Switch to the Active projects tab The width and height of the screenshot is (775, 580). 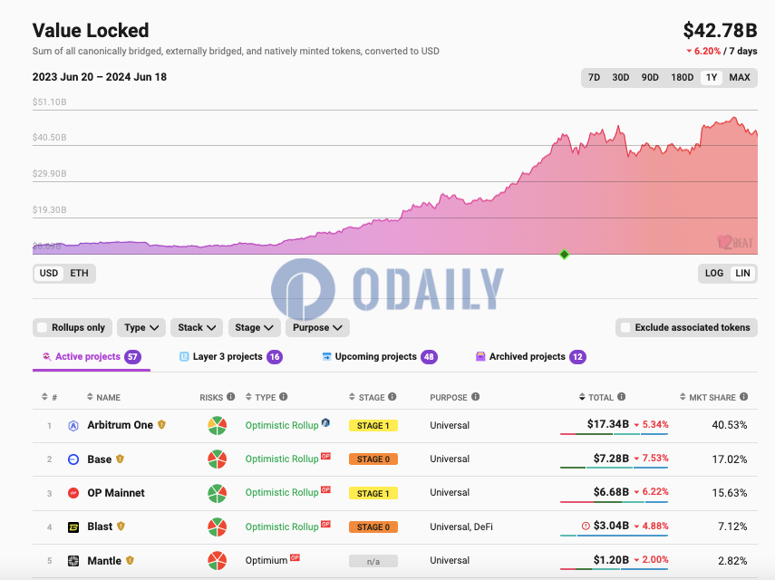pyautogui.click(x=92, y=357)
